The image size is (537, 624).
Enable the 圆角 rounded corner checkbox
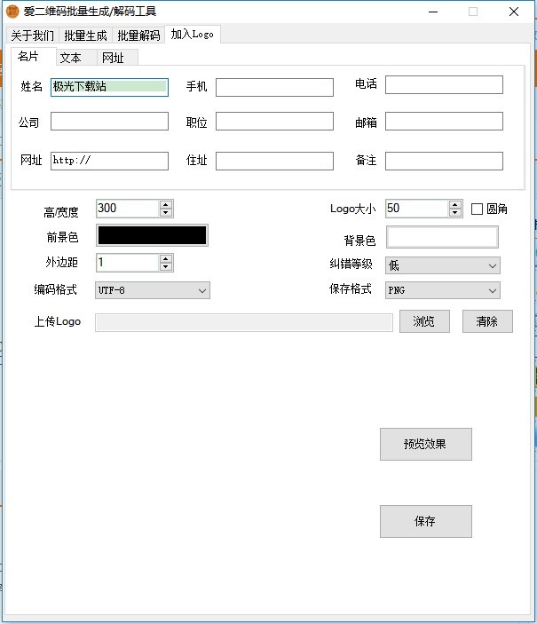pyautogui.click(x=477, y=209)
